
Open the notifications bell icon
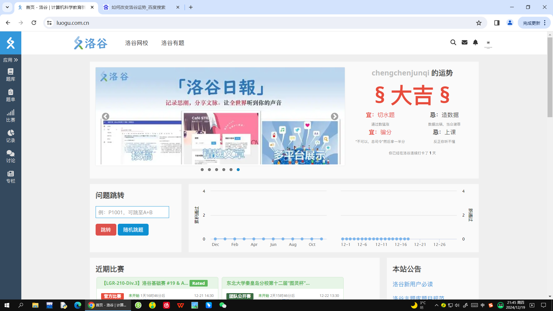click(476, 43)
